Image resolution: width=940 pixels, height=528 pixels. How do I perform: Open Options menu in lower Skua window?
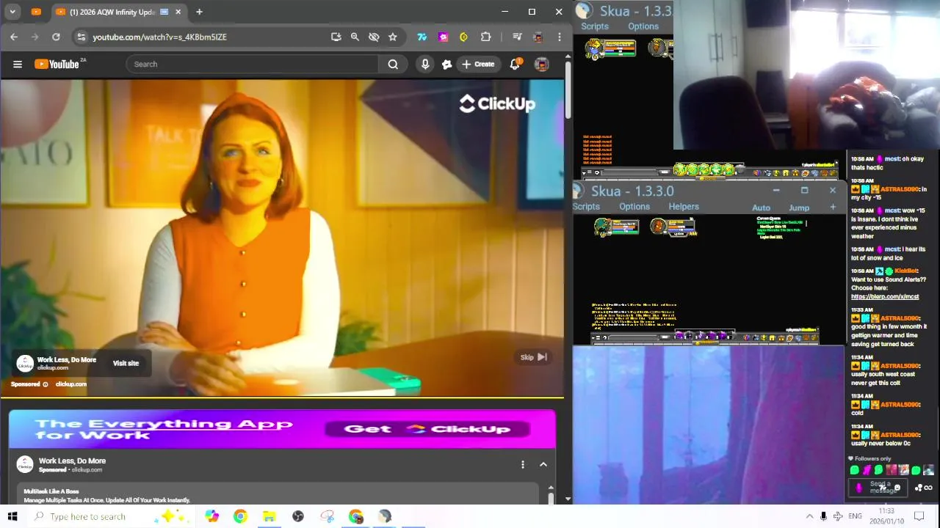(634, 207)
